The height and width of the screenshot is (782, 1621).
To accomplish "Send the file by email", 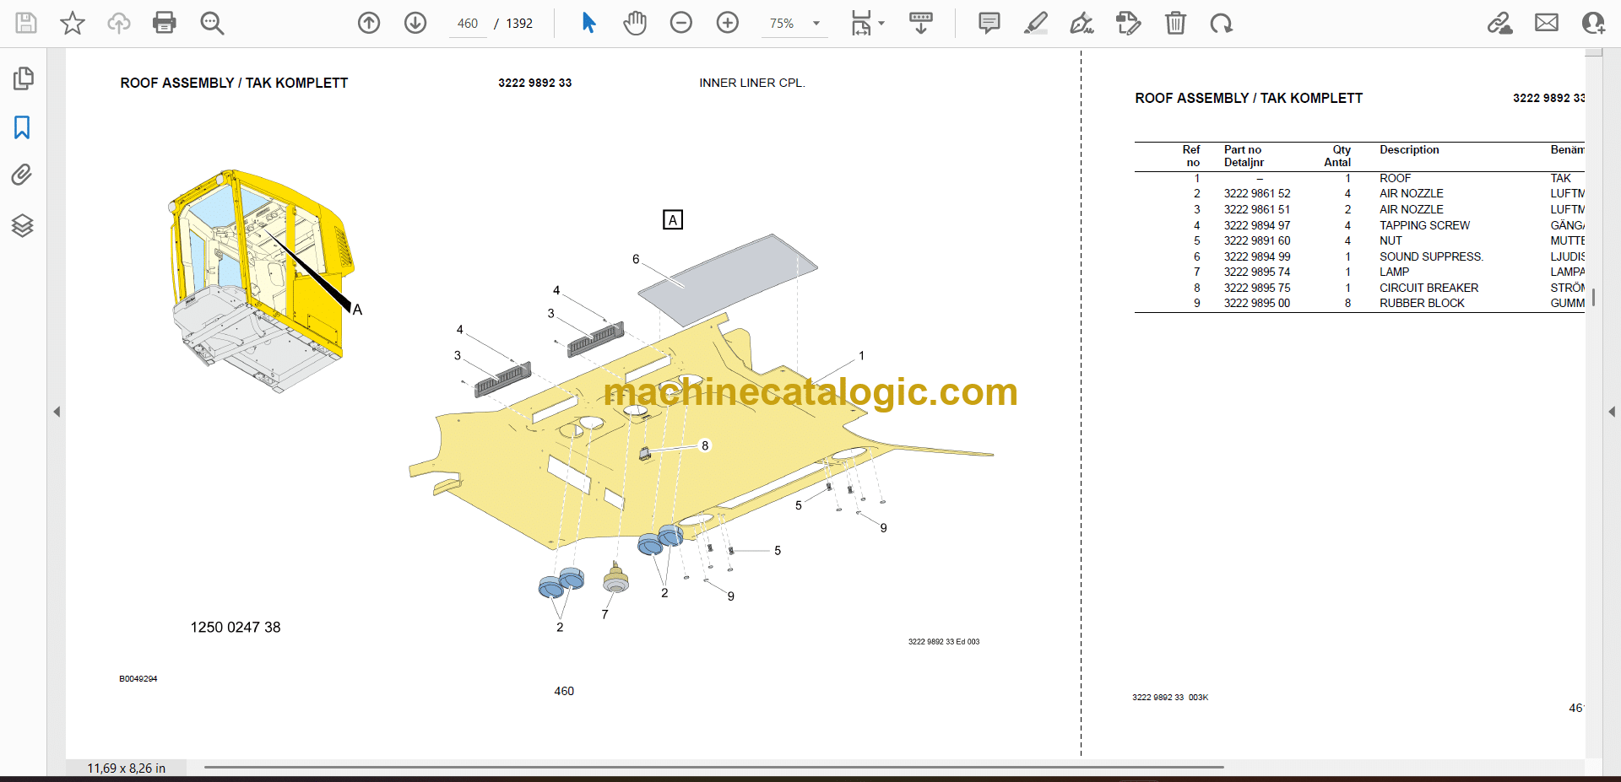I will click(x=1547, y=23).
